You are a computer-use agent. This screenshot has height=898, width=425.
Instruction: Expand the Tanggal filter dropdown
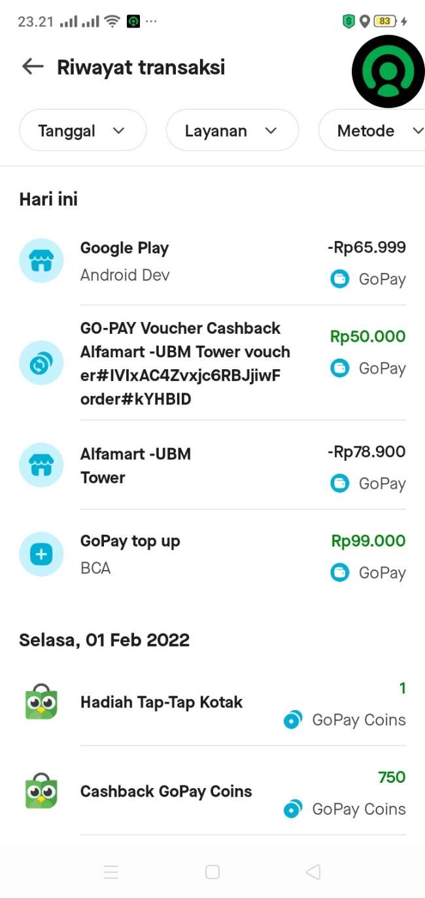coord(83,131)
